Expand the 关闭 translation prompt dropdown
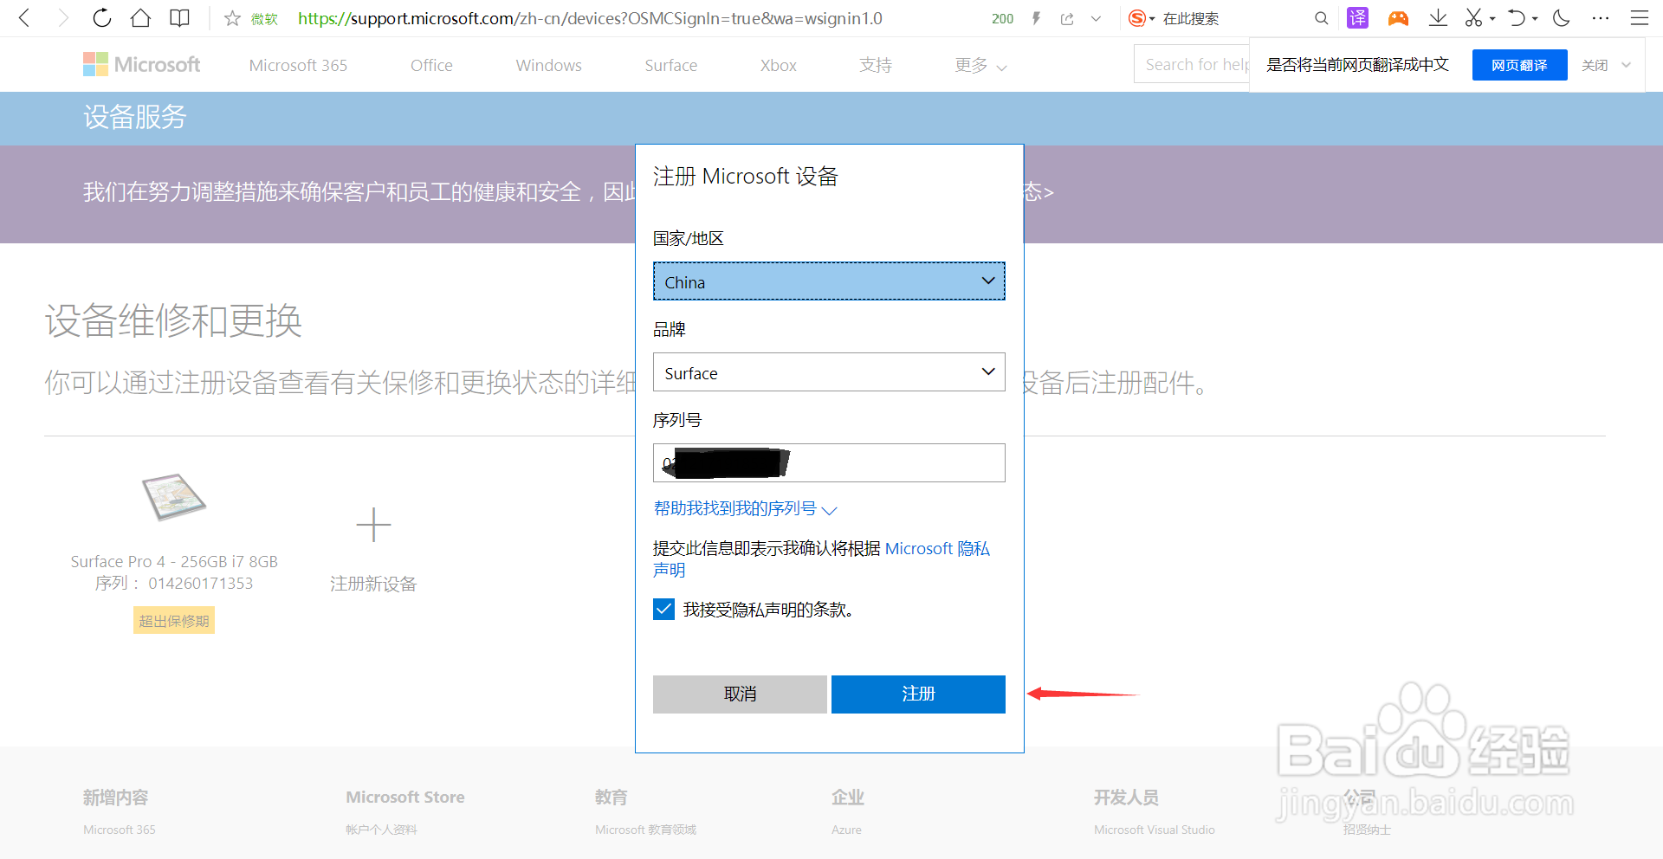 1626,65
